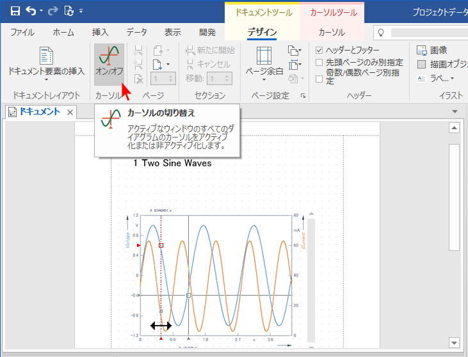Click the Undo arrow icon

click(31, 11)
